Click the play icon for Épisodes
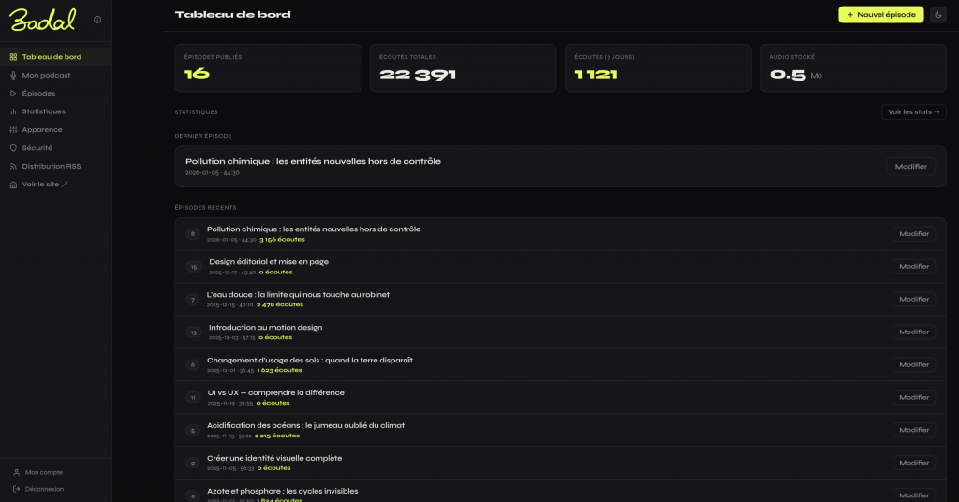 point(13,94)
